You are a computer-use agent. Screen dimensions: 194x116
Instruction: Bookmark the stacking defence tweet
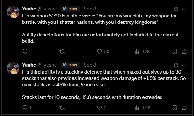pos(175,108)
